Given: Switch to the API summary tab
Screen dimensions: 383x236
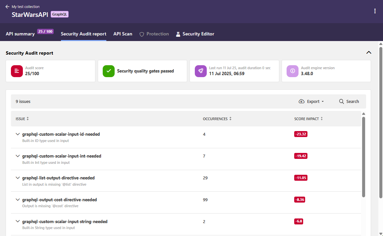Looking at the screenshot, I should 20,34.
